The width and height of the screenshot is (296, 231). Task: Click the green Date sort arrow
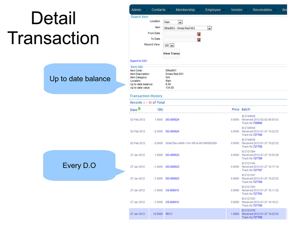[x=139, y=109]
